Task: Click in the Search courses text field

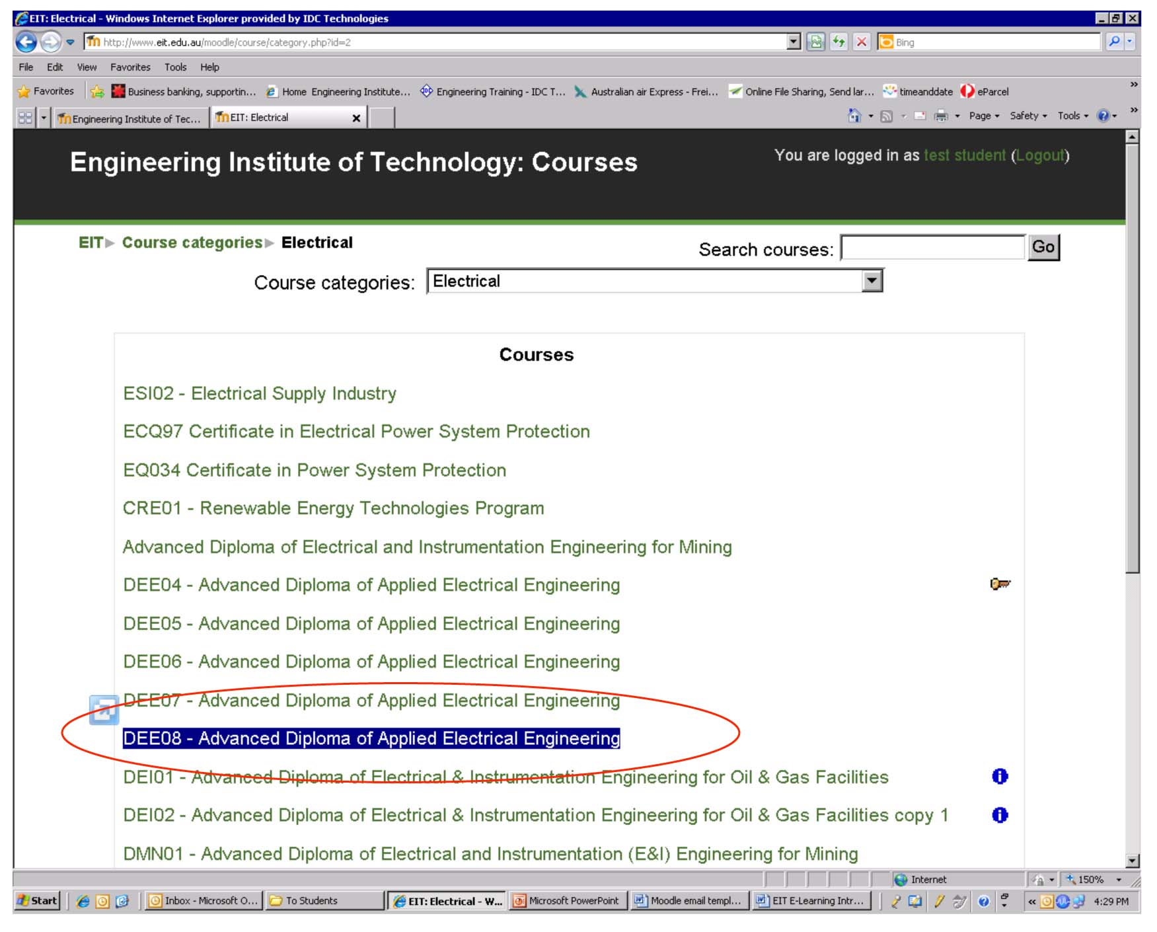Action: coord(932,247)
